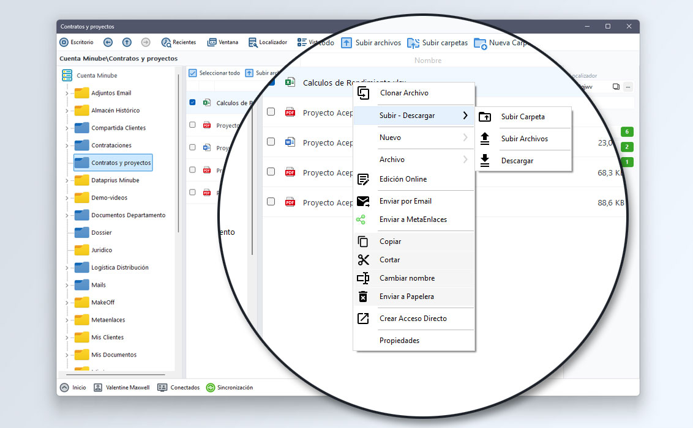The image size is (693, 428).
Task: Open the Ventana toolbar option
Action: [223, 42]
